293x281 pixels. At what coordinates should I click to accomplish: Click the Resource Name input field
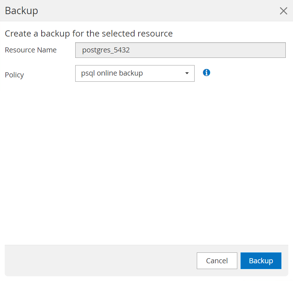[x=180, y=50]
